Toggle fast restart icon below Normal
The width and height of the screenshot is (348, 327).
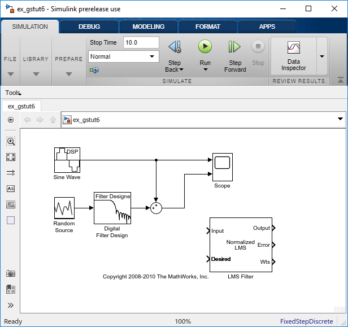pyautogui.click(x=94, y=71)
